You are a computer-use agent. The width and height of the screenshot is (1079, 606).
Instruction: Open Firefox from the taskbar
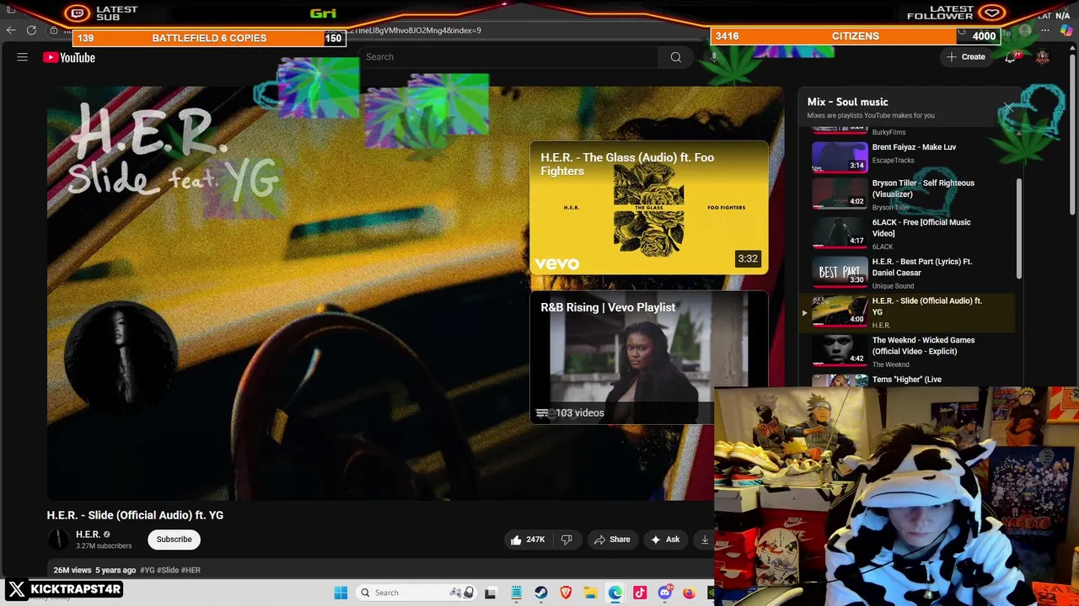[x=689, y=593]
